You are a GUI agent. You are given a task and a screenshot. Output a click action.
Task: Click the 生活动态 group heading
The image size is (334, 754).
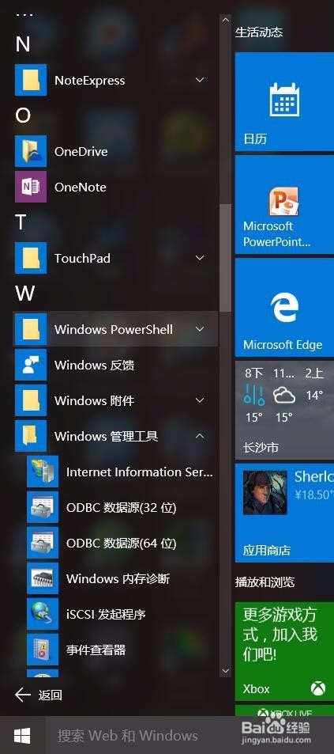259,32
